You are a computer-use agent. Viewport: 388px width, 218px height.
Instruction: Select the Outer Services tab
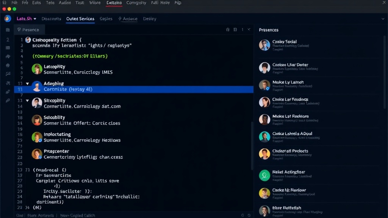click(x=80, y=19)
